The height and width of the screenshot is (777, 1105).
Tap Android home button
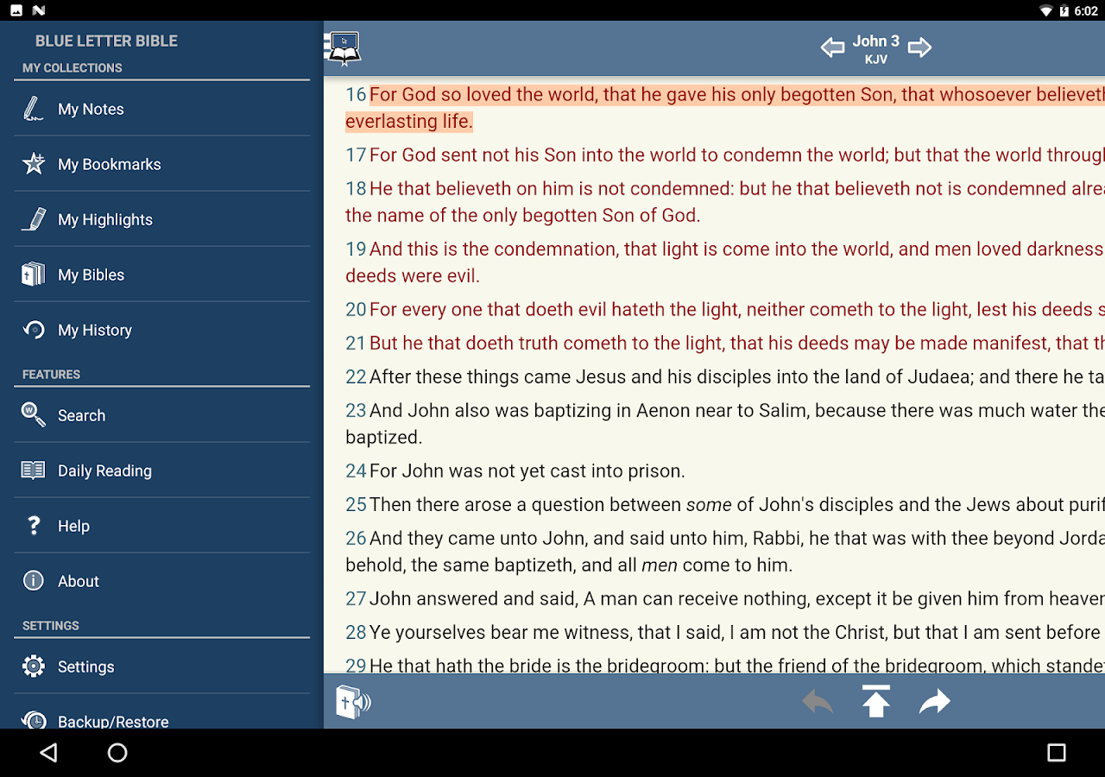pos(117,753)
